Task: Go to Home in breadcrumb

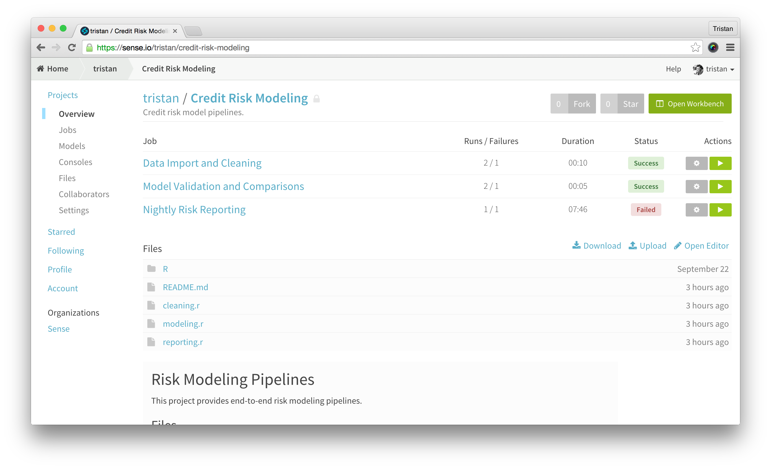Action: coord(53,68)
